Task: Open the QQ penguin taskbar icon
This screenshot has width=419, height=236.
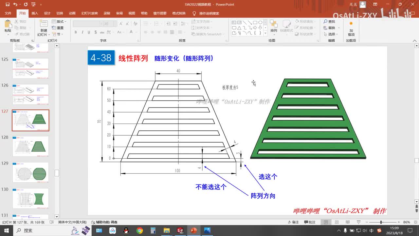Action: tap(126, 230)
